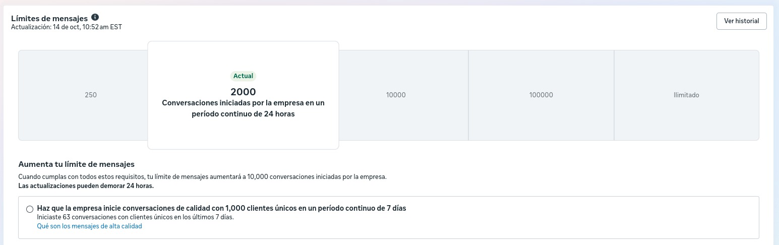Viewport: 779px width, 245px height.
Task: Click the info icon beside Límites de mensajes
Action: coord(95,18)
